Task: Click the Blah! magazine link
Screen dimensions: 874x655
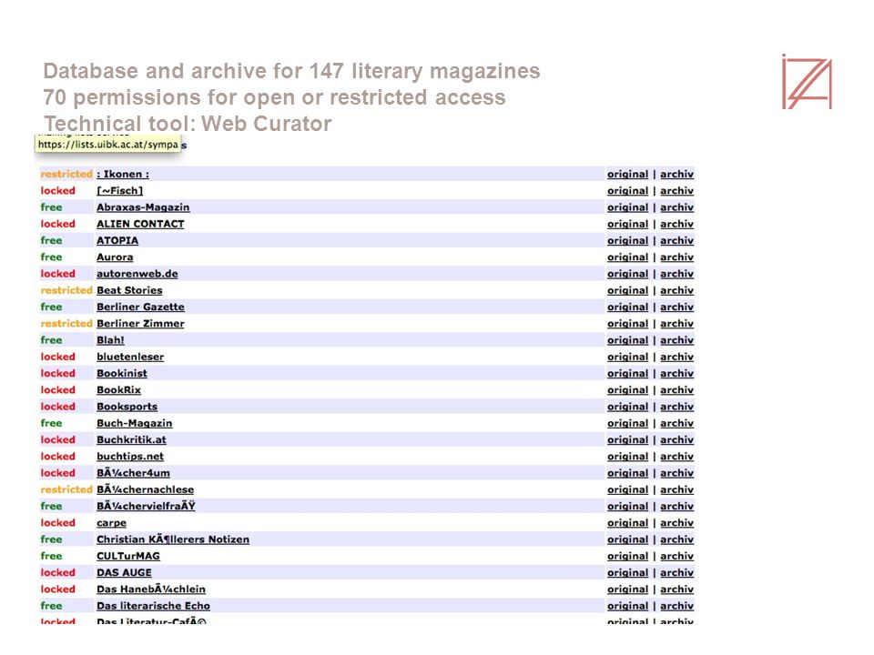Action: pyautogui.click(x=110, y=340)
